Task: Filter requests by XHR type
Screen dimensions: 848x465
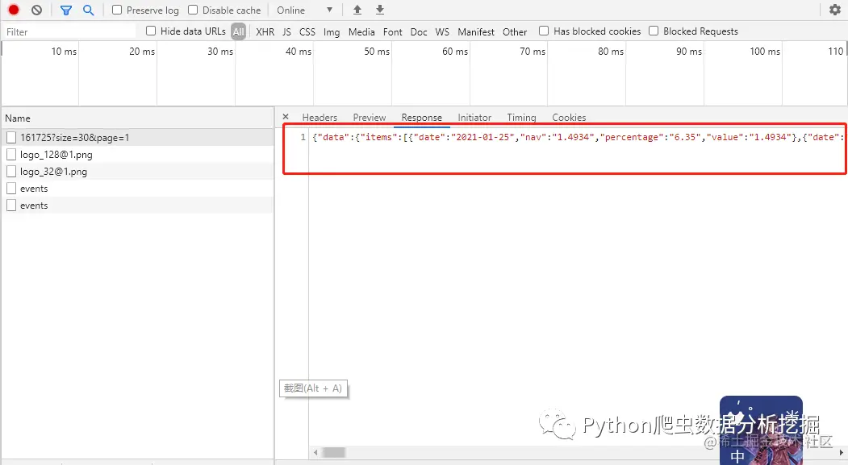Action: tap(265, 32)
